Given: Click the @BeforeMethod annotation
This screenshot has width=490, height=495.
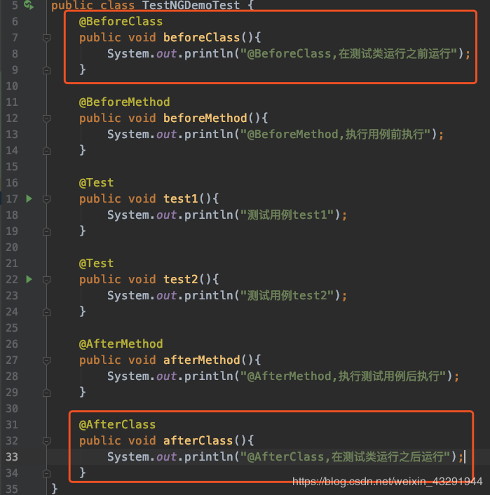Looking at the screenshot, I should click(124, 102).
